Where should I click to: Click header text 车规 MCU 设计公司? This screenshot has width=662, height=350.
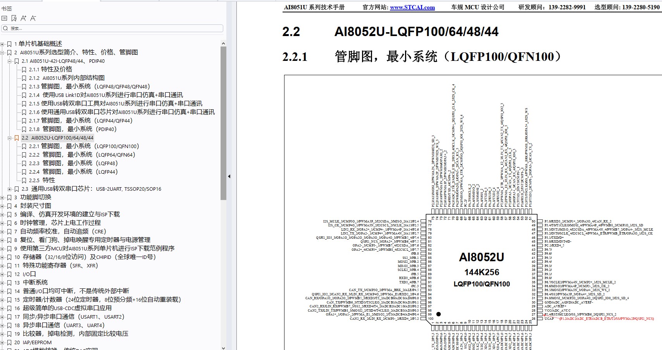coord(478,7)
